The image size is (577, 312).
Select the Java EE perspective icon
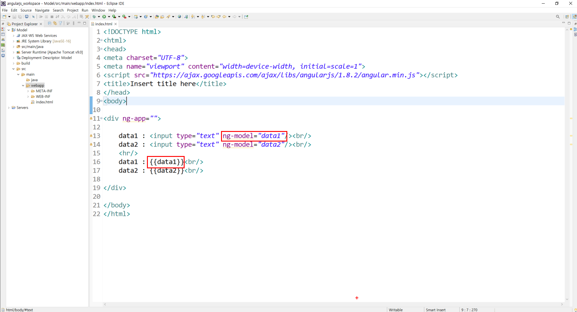point(574,17)
